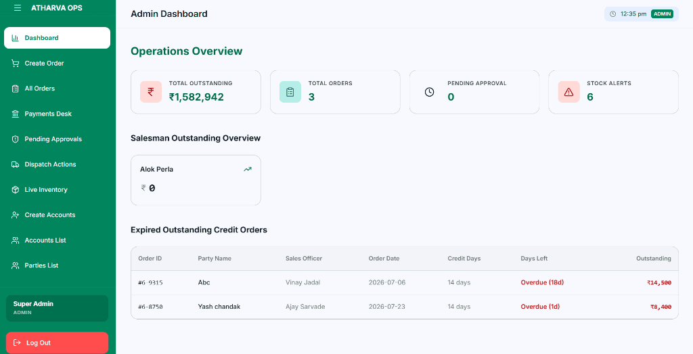
Task: Click party name Abc
Action: (x=204, y=282)
